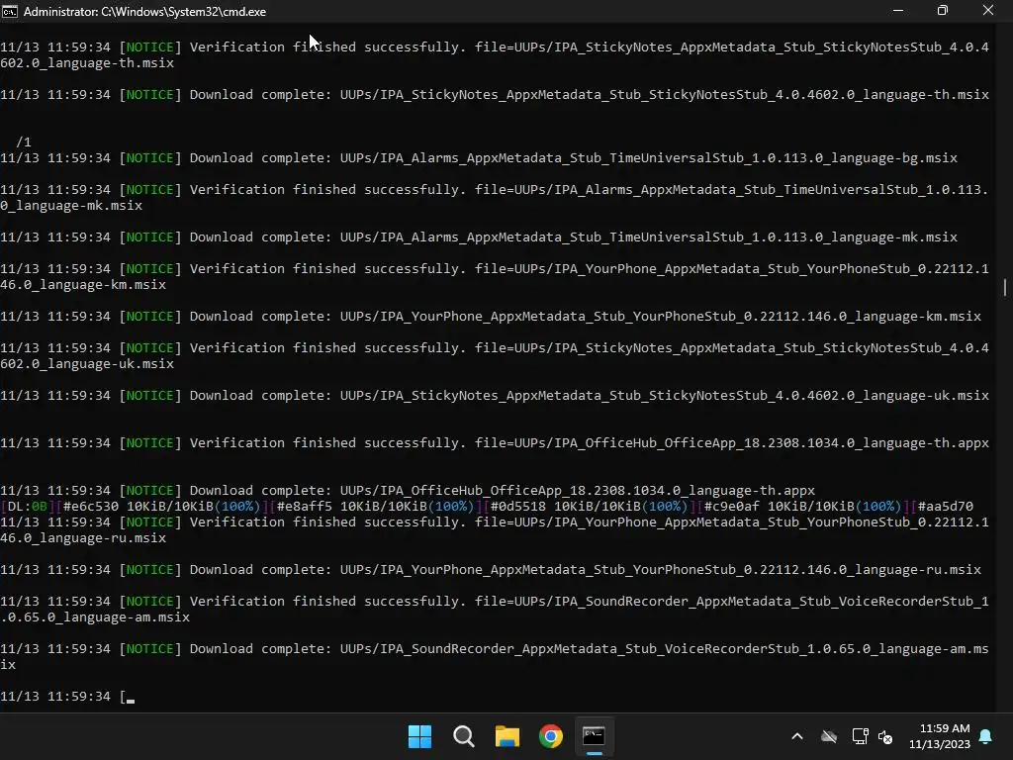
Task: Open the taskbar Search icon
Action: tap(463, 736)
